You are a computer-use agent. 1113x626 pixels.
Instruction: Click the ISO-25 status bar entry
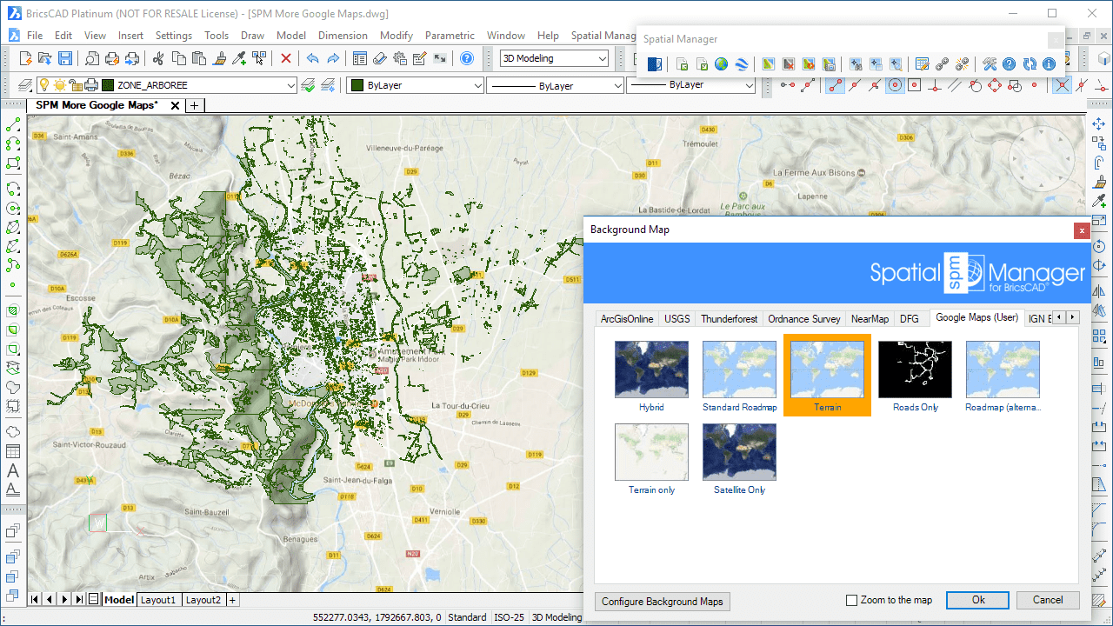[510, 617]
